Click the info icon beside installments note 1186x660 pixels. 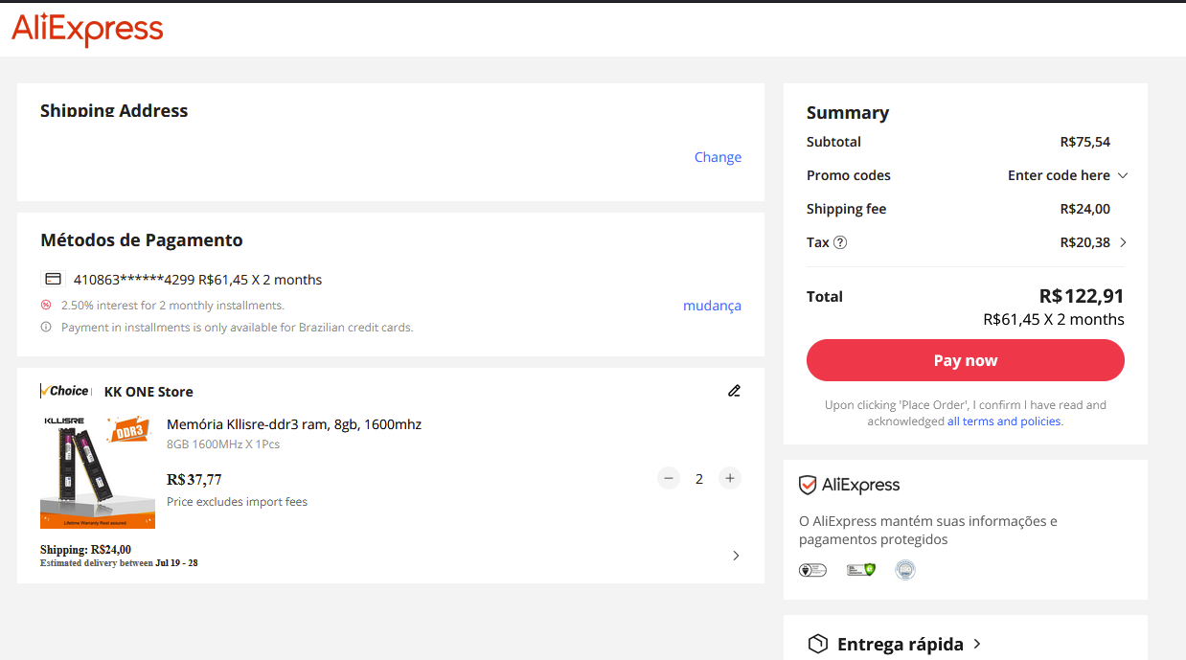coord(46,327)
